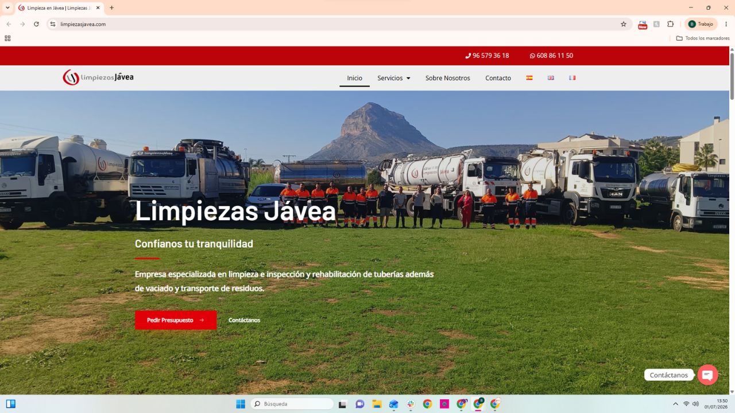735x413 pixels.
Task: Select the Spanish flag language icon
Action: [x=529, y=78]
